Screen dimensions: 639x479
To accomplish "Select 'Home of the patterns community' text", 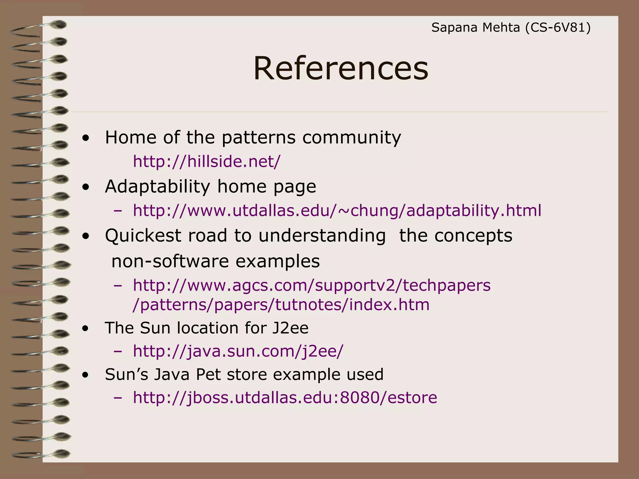I will coord(253,138).
